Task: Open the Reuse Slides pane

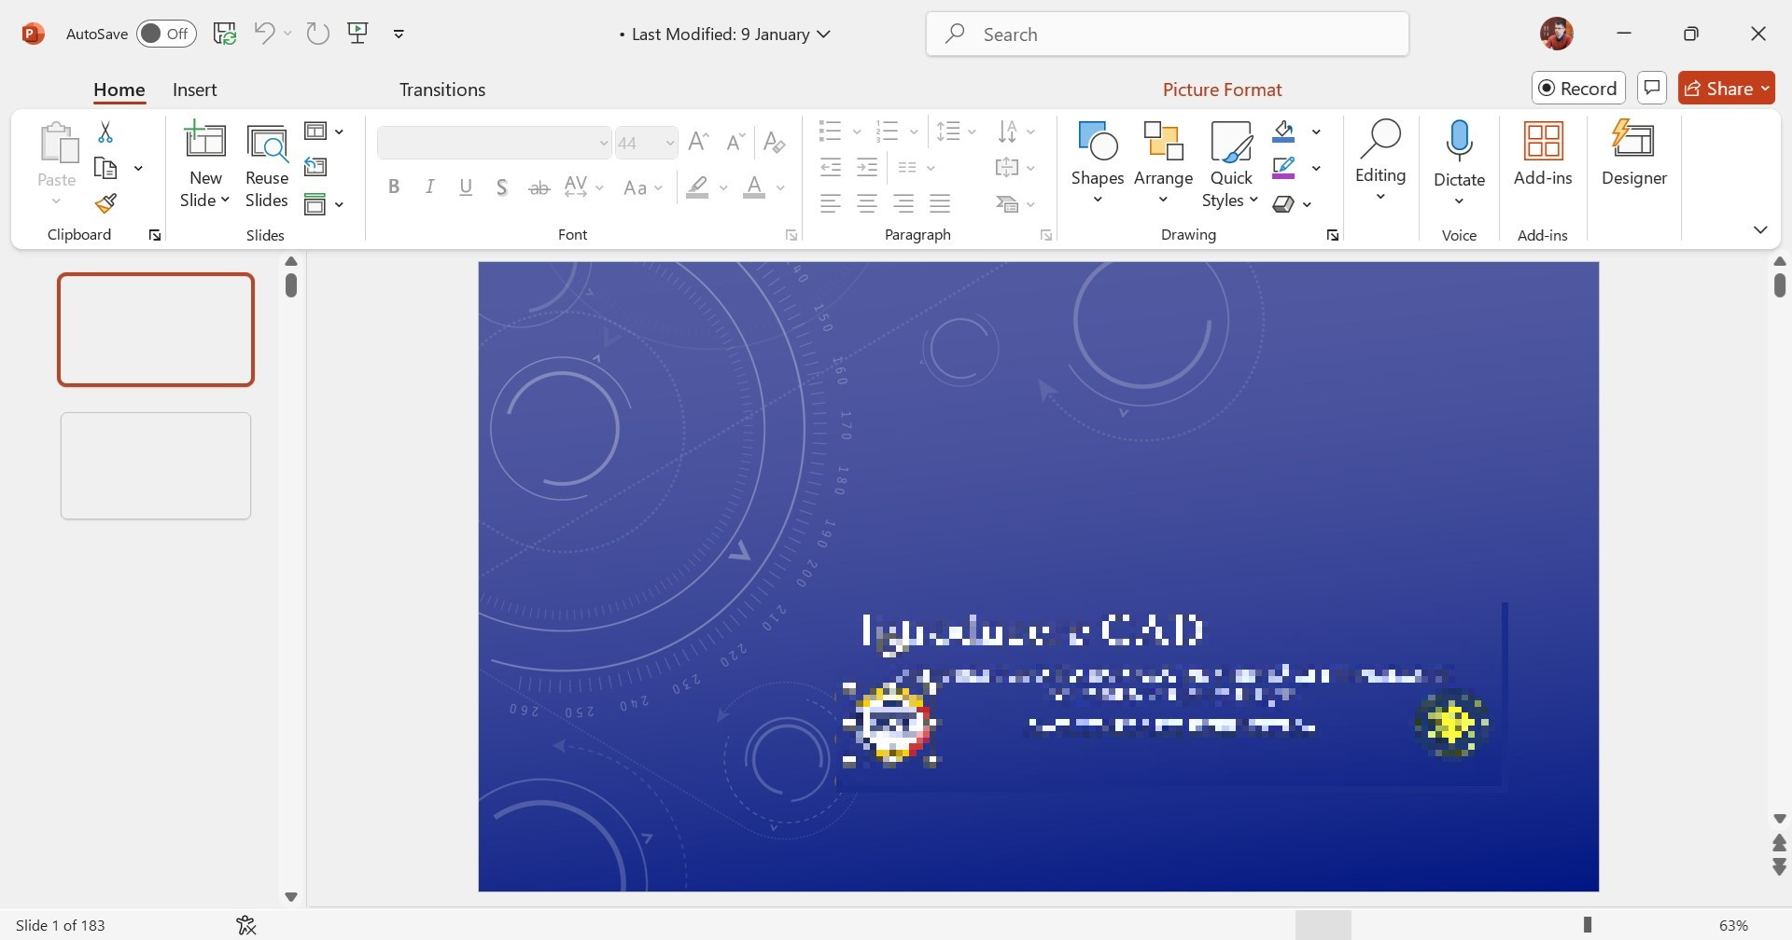Action: point(267,166)
